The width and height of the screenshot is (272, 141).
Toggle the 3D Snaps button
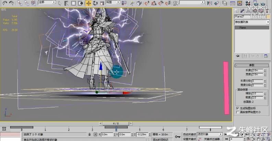(x=147, y=3)
